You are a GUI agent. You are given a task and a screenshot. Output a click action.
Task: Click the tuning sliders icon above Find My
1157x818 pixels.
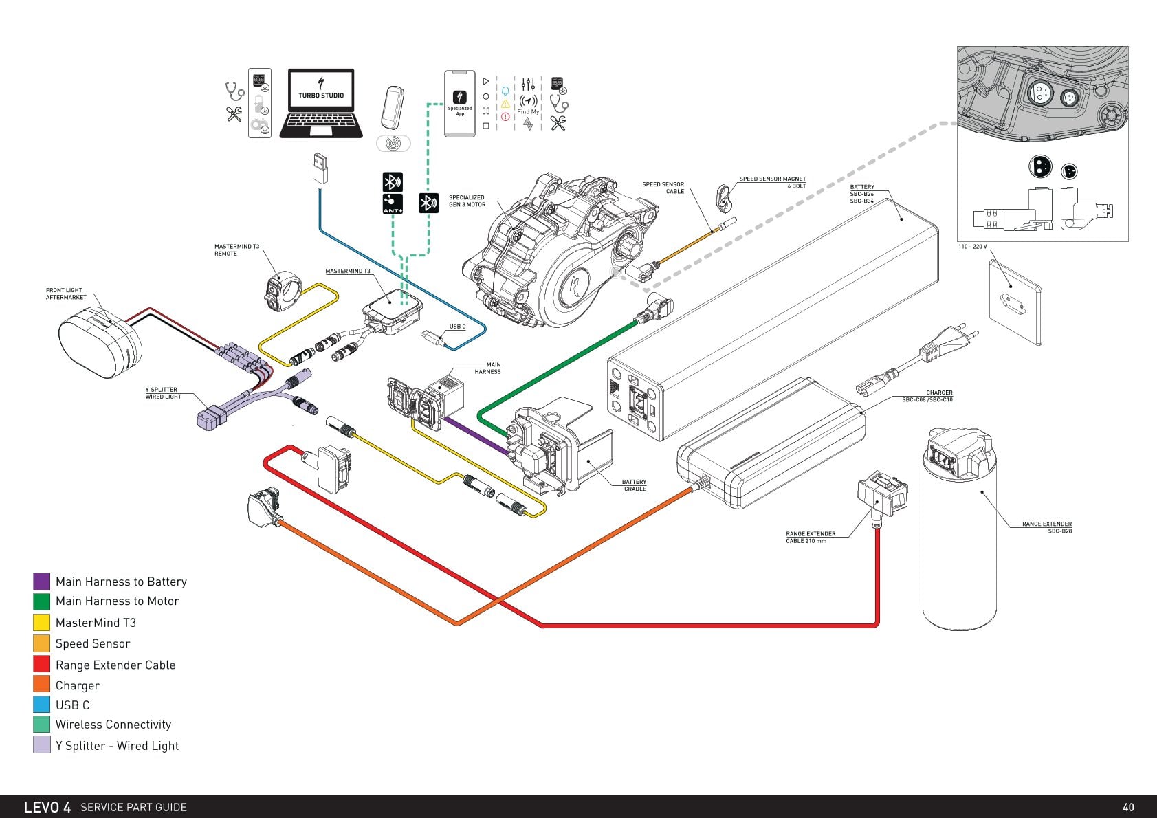tap(528, 85)
